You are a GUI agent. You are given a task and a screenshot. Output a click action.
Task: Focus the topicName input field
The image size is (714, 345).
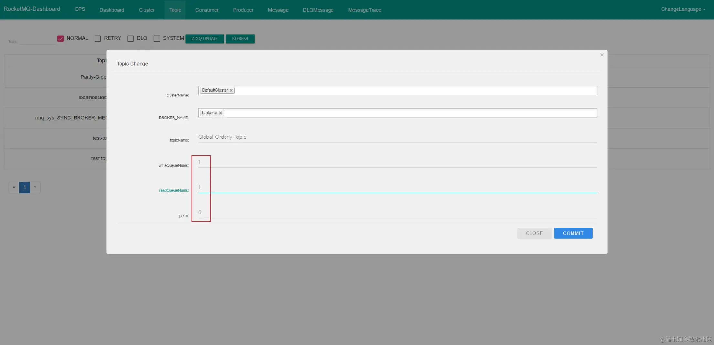point(397,137)
